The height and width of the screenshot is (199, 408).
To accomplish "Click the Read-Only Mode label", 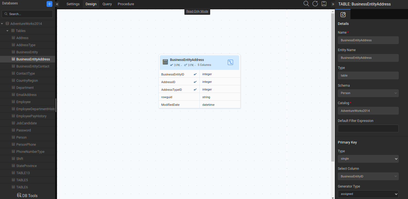I will tap(197, 11).
